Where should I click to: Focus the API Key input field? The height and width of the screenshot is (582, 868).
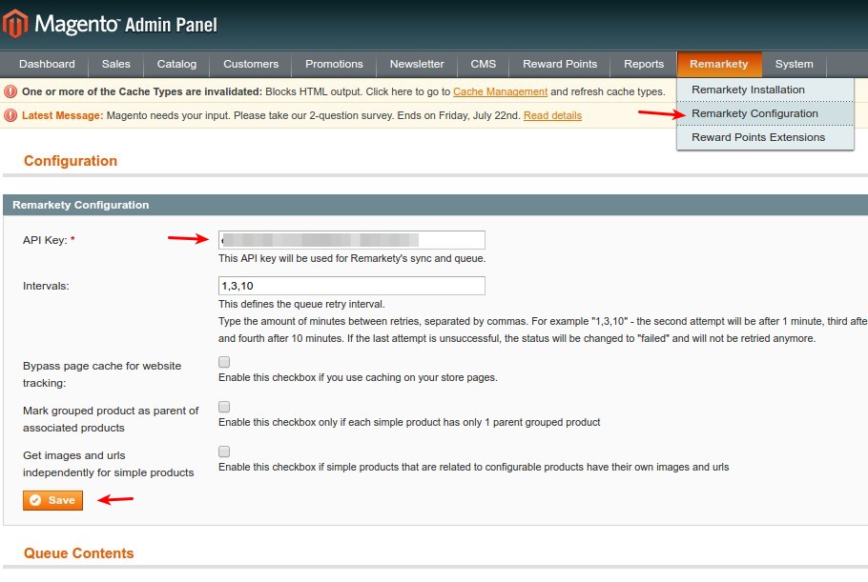pos(352,240)
